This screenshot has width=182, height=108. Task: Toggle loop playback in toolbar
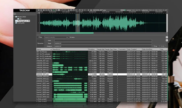coord(46,10)
